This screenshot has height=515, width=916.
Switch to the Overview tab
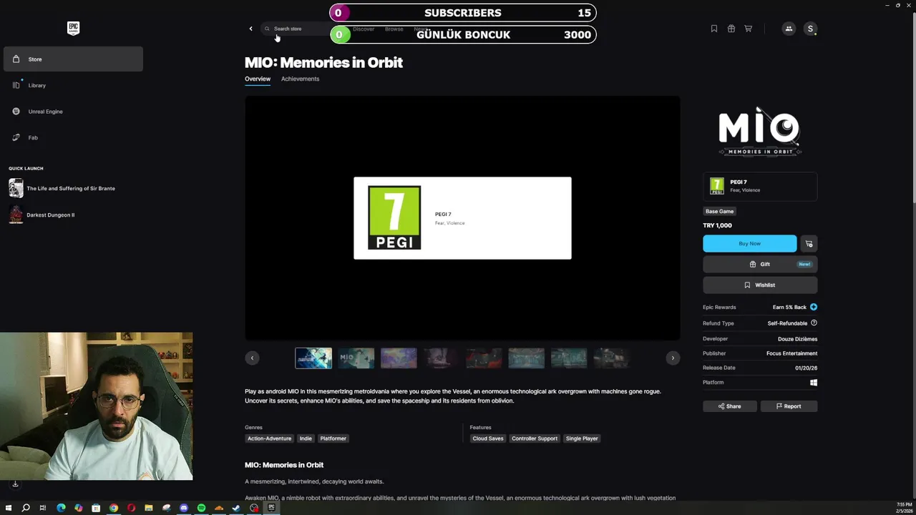(x=258, y=79)
